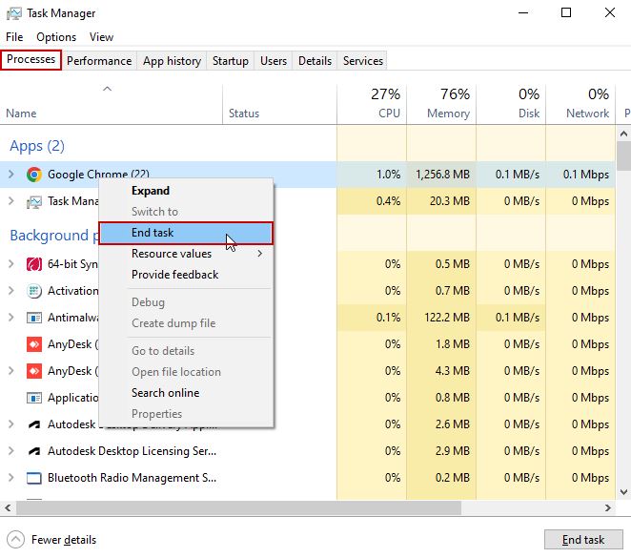Click the Antimalware process icon
The image size is (631, 558).
point(34,318)
